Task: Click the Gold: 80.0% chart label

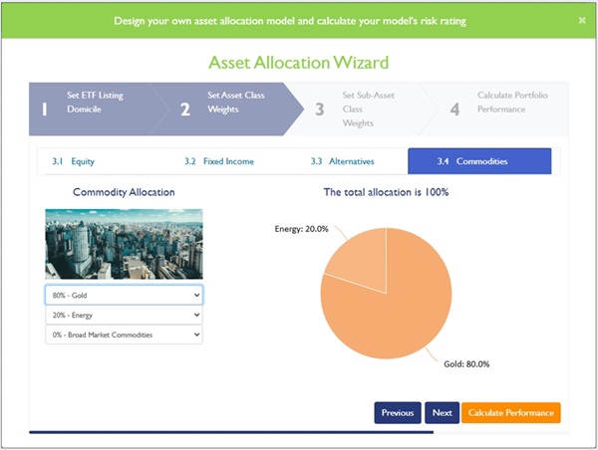Action: pos(466,364)
